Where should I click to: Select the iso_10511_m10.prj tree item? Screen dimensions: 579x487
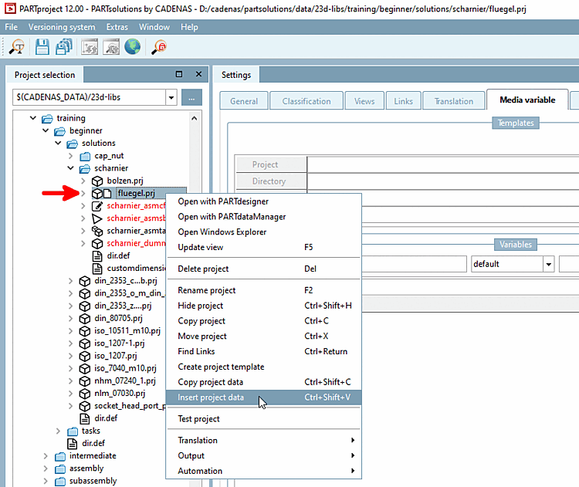pyautogui.click(x=127, y=331)
